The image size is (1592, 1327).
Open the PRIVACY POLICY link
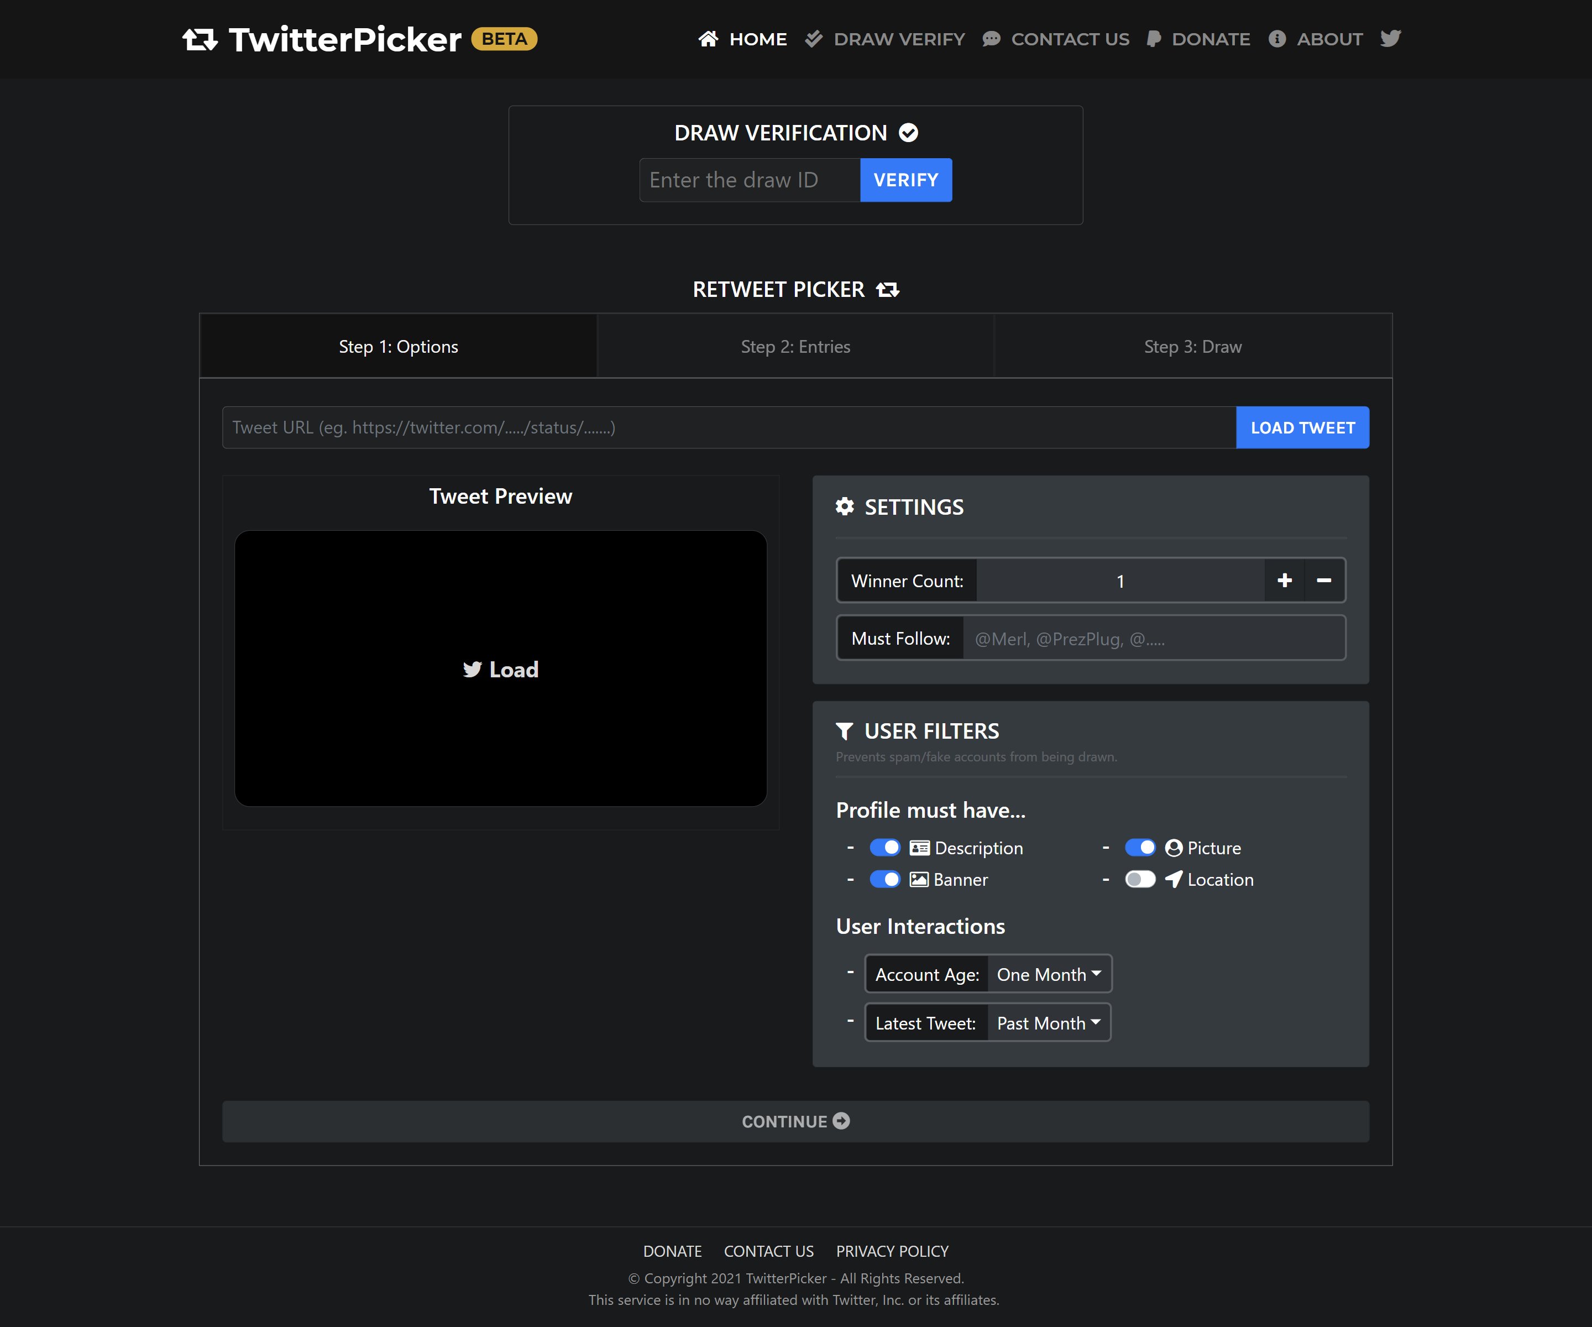892,1251
